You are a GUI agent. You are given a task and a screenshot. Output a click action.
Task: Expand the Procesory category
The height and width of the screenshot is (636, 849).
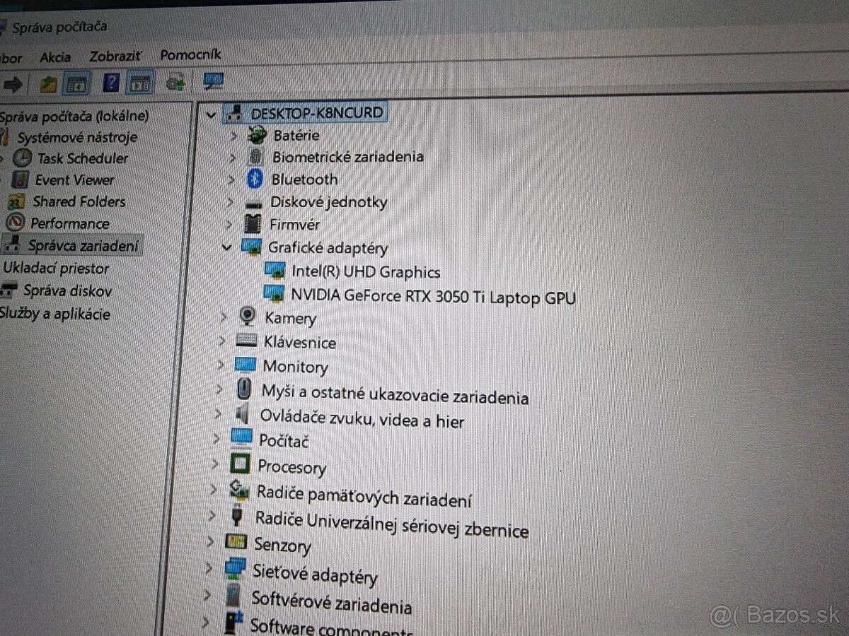pos(215,464)
